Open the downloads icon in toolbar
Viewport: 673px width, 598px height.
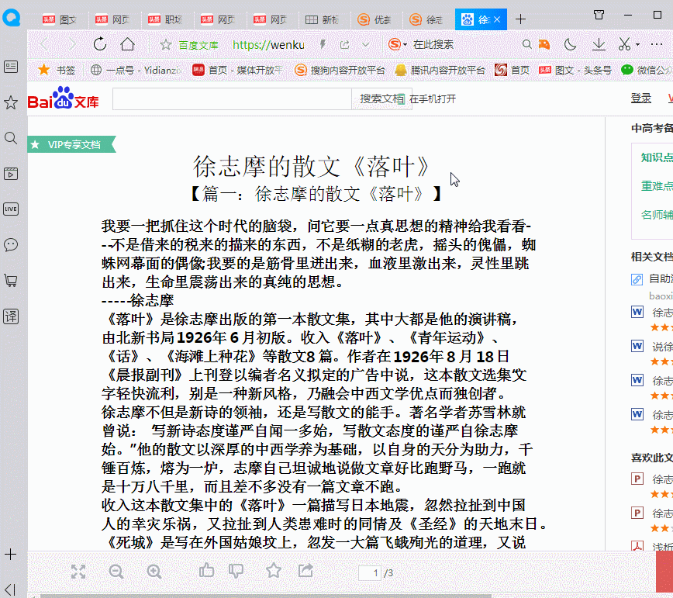598,44
